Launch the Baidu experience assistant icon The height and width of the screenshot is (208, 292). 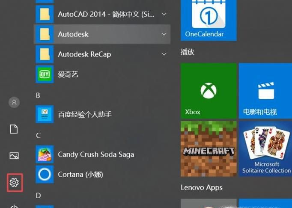[x=45, y=114]
